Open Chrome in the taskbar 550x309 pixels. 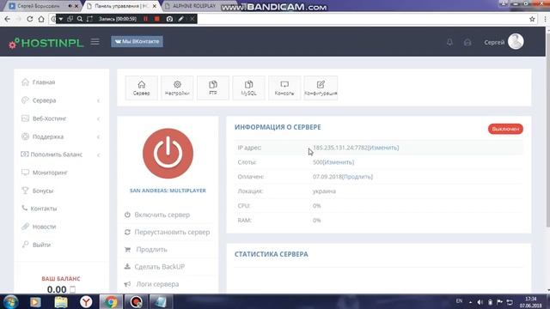[x=111, y=302]
